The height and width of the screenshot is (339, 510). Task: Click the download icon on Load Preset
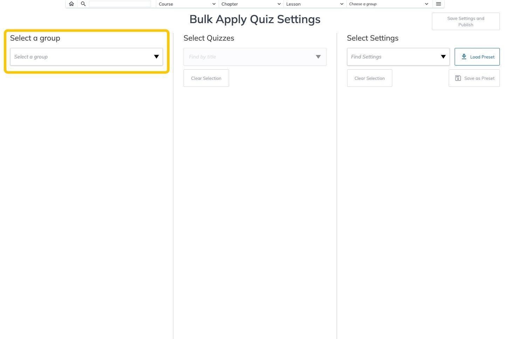point(464,57)
